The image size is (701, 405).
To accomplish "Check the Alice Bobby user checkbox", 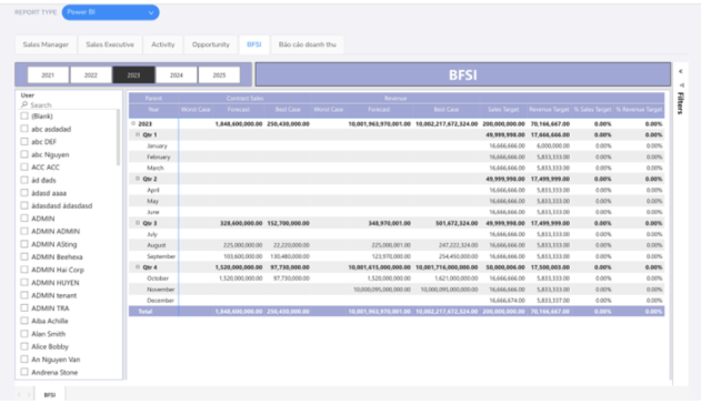I will 24,347.
